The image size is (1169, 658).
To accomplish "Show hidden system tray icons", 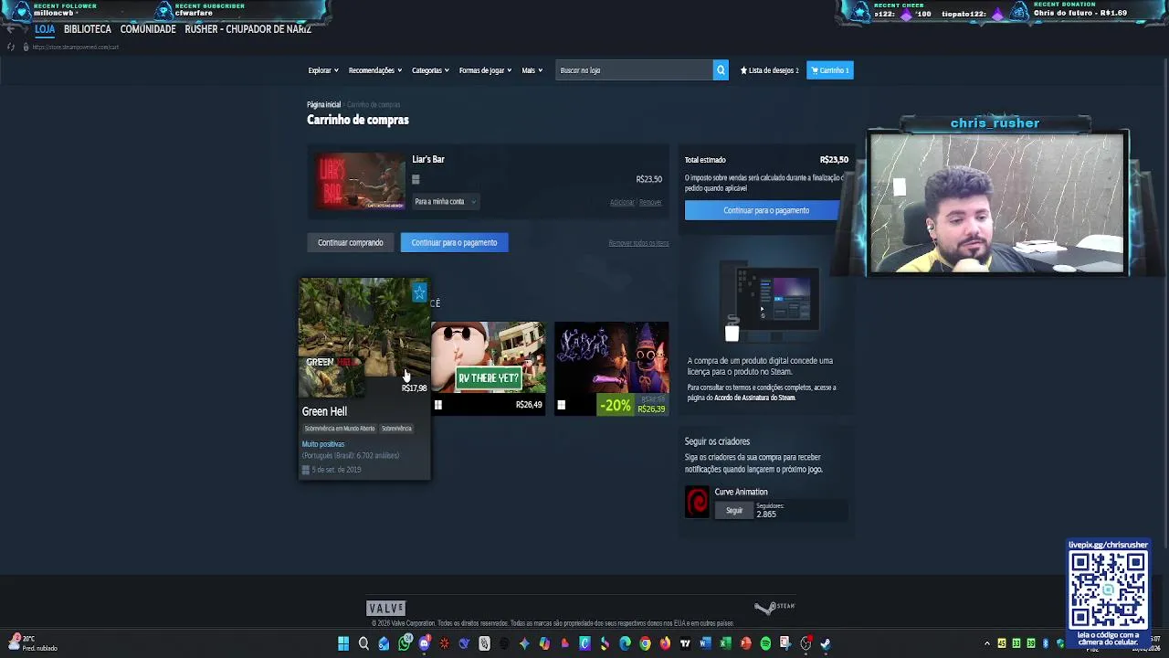I will tap(987, 643).
